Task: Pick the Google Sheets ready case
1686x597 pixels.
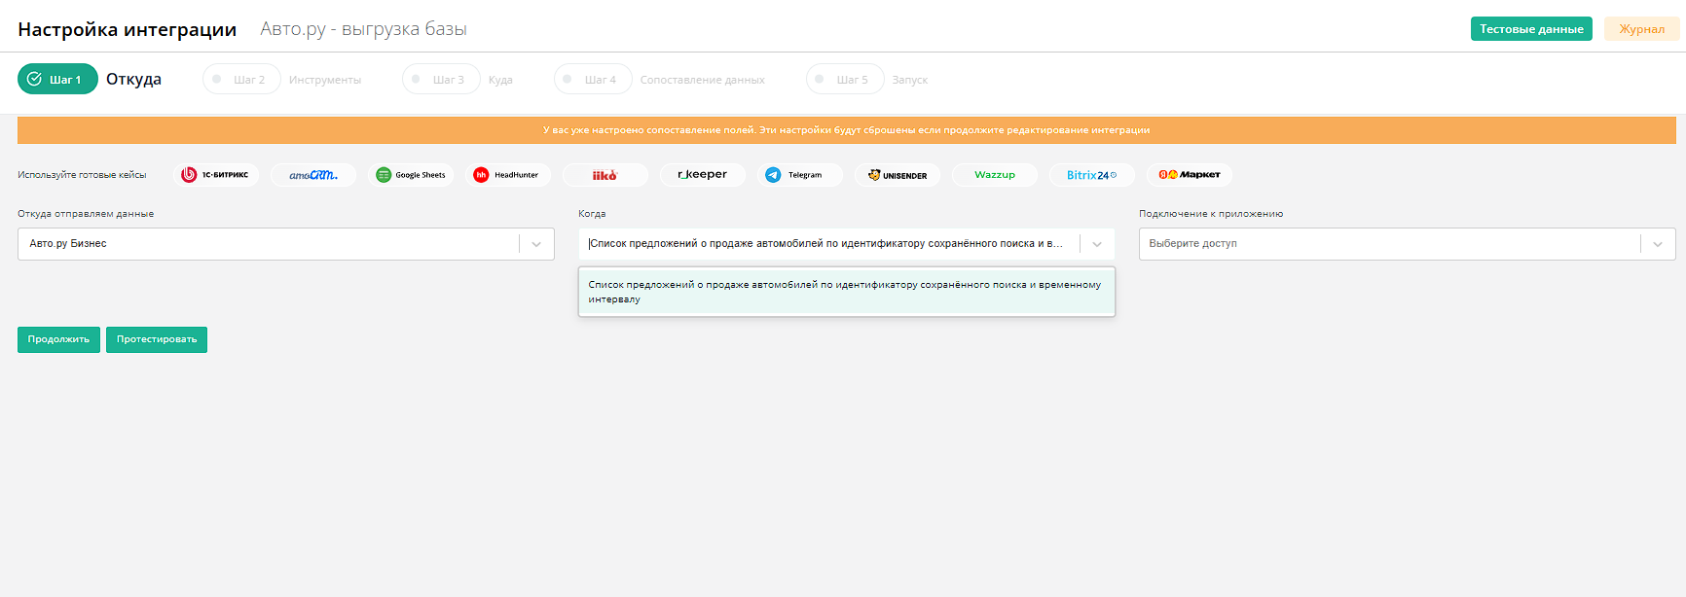Action: coord(411,175)
